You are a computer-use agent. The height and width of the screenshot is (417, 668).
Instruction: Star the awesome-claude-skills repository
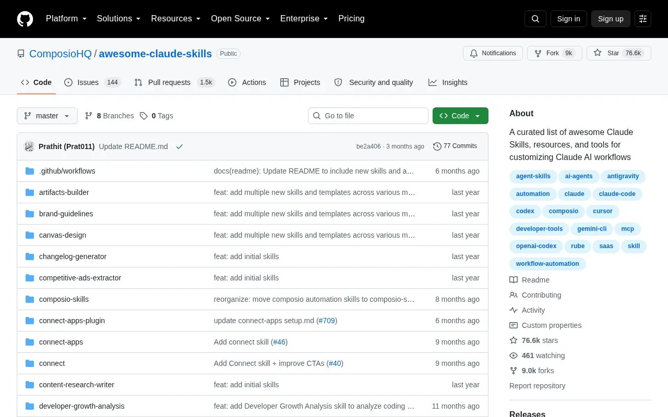pos(619,53)
